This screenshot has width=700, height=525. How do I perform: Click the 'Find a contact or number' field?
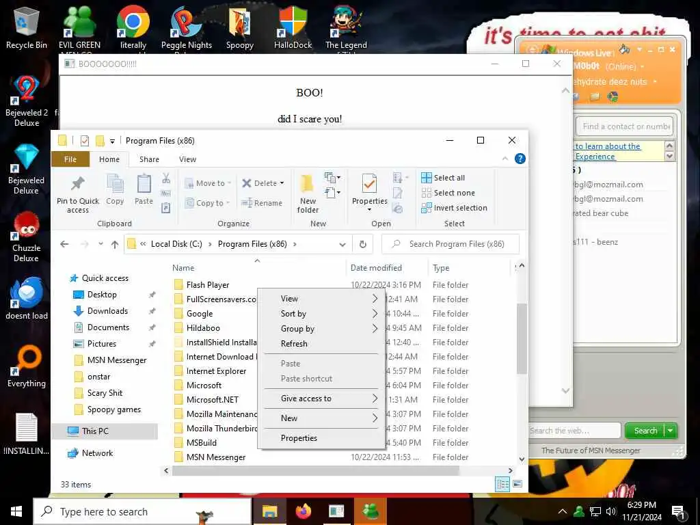pyautogui.click(x=624, y=126)
